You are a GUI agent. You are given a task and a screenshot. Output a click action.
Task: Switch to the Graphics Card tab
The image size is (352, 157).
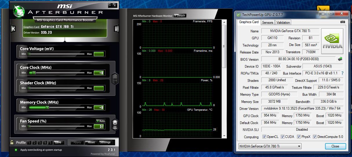click(x=249, y=22)
